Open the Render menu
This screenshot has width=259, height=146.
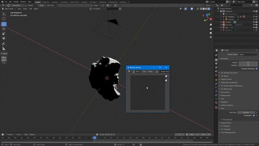point(16,2)
